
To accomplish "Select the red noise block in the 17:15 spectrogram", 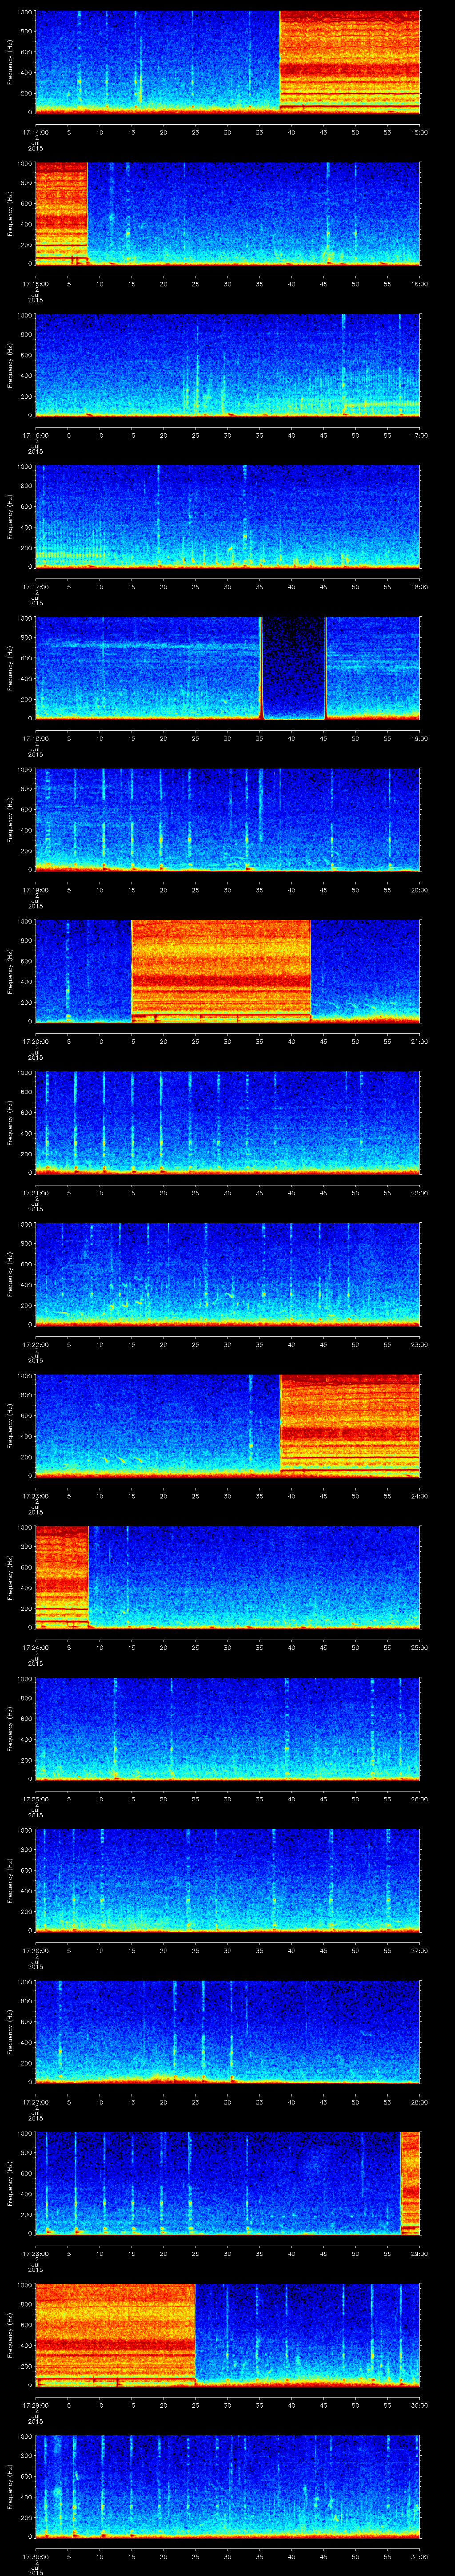I will tap(61, 212).
